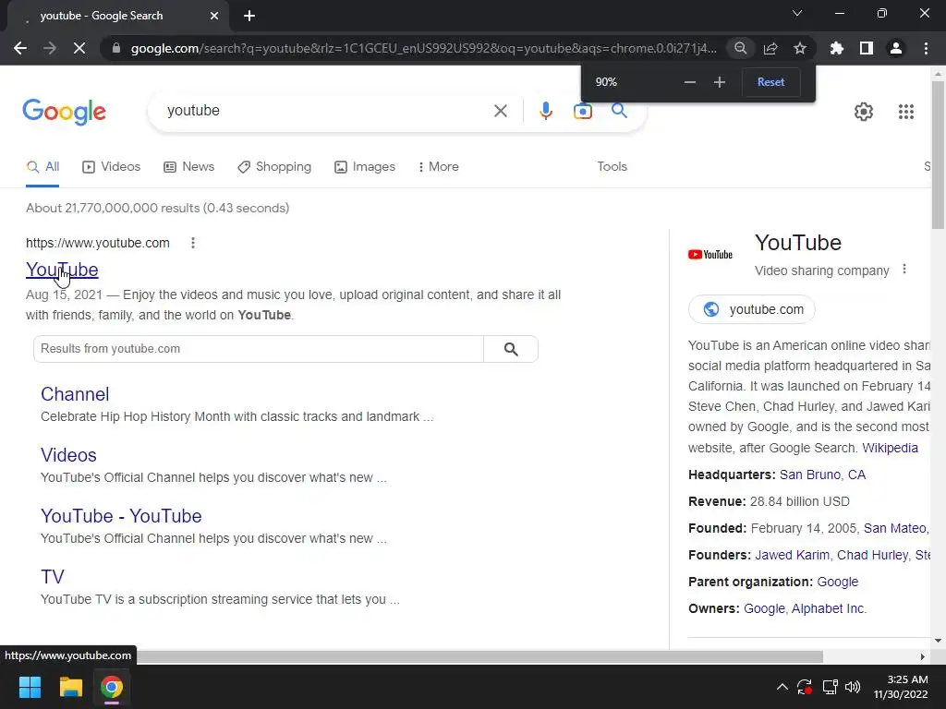This screenshot has width=946, height=709.
Task: Open the Alphabet Inc. owner link
Action: tap(829, 608)
